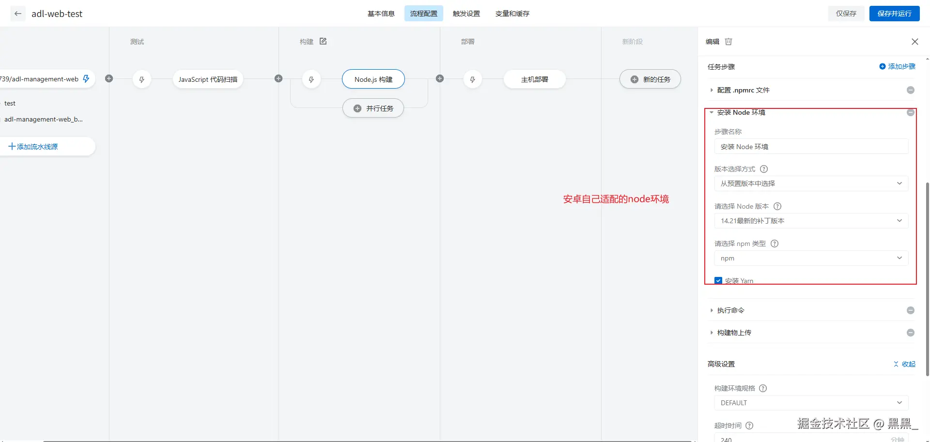This screenshot has height=442, width=930.
Task: Select the 主机部署 task node
Action: pyautogui.click(x=535, y=79)
